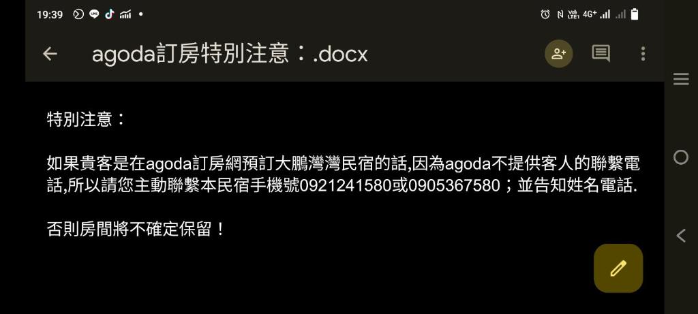
Task: Tap the Android back chevron button
Action: pyautogui.click(x=681, y=235)
